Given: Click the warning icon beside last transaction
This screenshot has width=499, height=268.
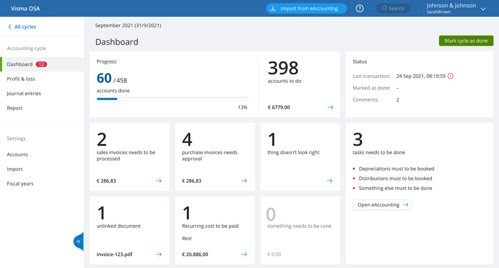Looking at the screenshot, I should tap(451, 76).
